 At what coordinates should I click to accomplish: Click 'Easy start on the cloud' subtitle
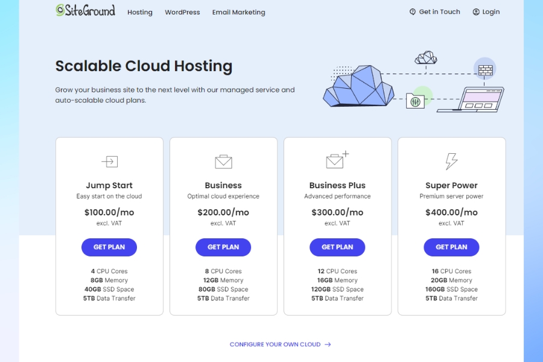[x=109, y=196]
